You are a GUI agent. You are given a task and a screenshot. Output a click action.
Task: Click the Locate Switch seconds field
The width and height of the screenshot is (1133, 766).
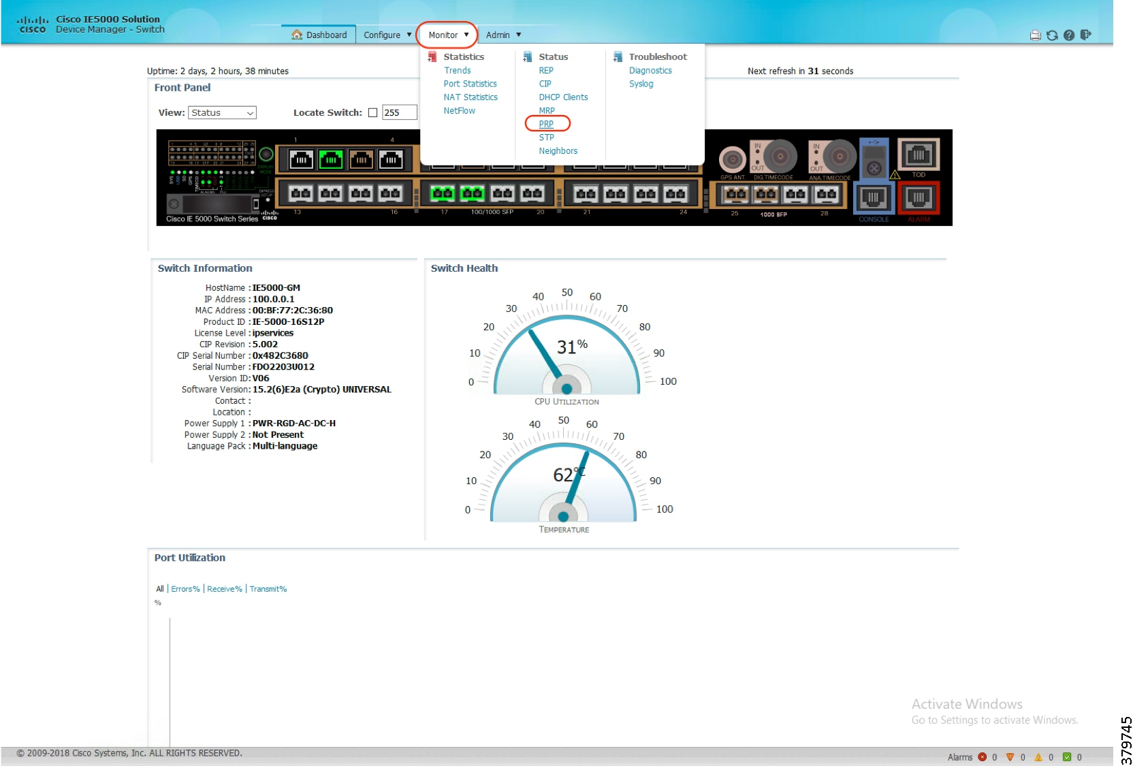click(x=399, y=113)
